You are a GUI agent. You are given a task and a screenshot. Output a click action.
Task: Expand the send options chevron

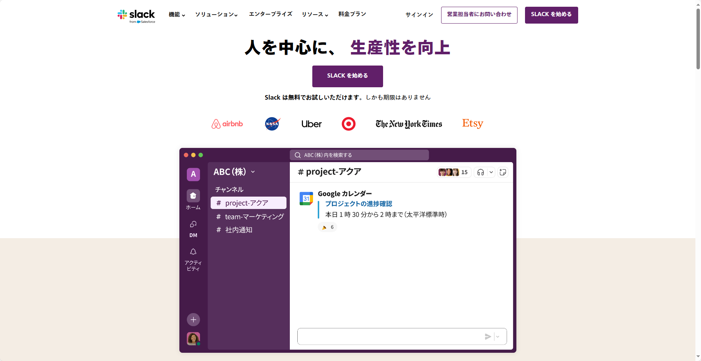pyautogui.click(x=498, y=337)
